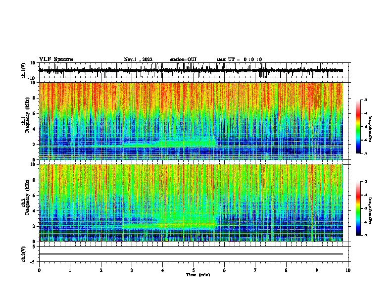This screenshot has width=392, height=303.
Task: Select the "start UT = 0 : 0 : 0" text
Action: pos(239,59)
